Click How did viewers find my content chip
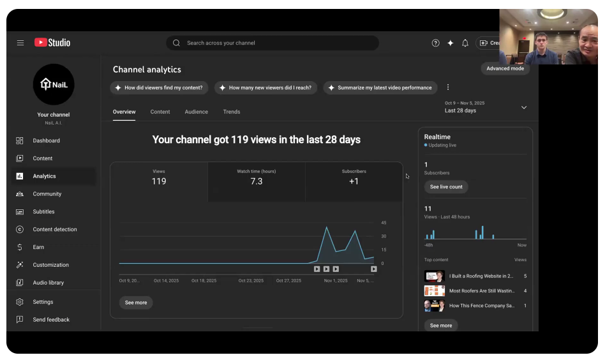 tap(159, 87)
